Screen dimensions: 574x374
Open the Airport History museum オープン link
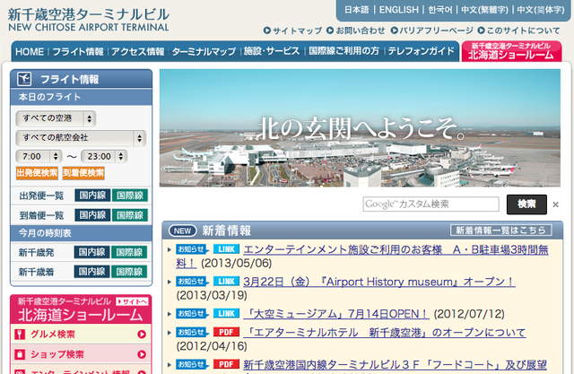pyautogui.click(x=379, y=282)
